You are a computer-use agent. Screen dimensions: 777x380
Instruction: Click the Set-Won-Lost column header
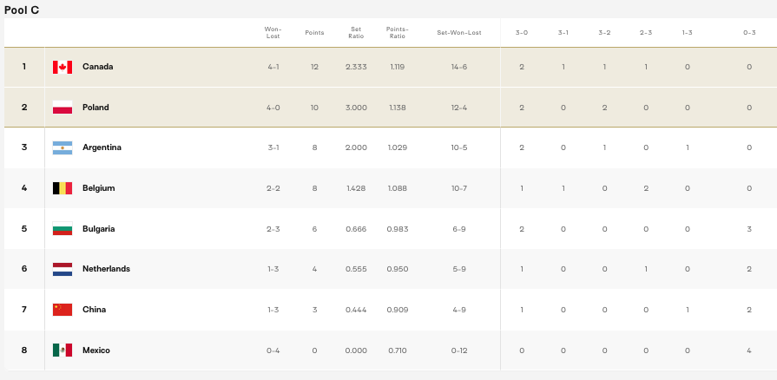[x=459, y=33]
